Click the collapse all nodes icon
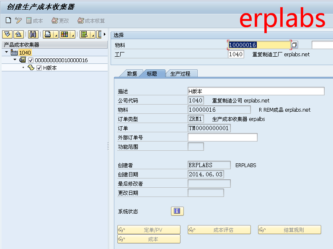Viewport: 333px width, 249px height. click(x=18, y=34)
